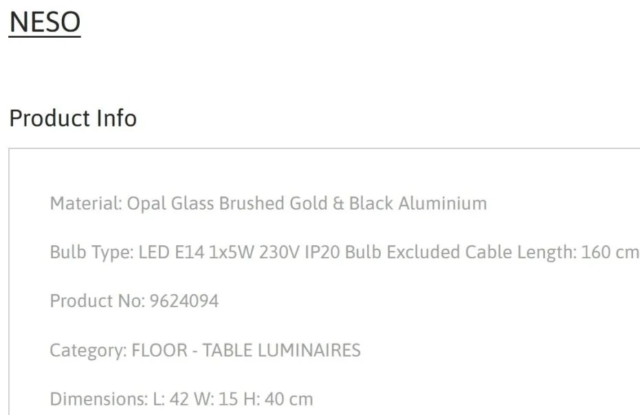The width and height of the screenshot is (640, 415).
Task: Click the product number 9624094
Action: click(x=184, y=301)
